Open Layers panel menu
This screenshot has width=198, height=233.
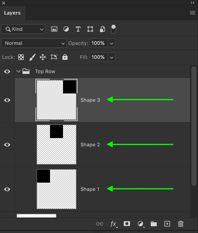coord(192,13)
